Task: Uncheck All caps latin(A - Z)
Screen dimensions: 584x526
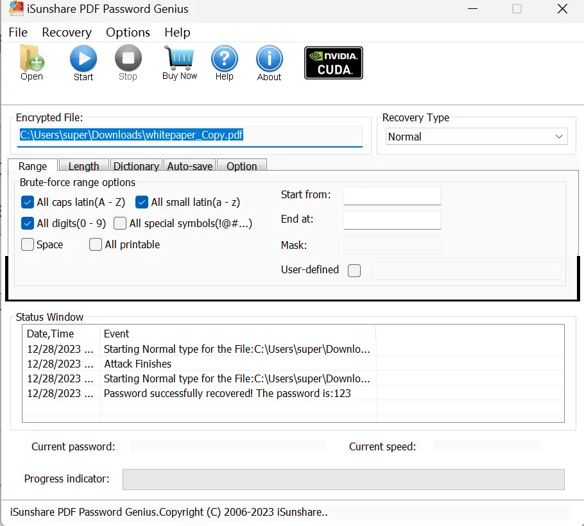Action: tap(27, 201)
